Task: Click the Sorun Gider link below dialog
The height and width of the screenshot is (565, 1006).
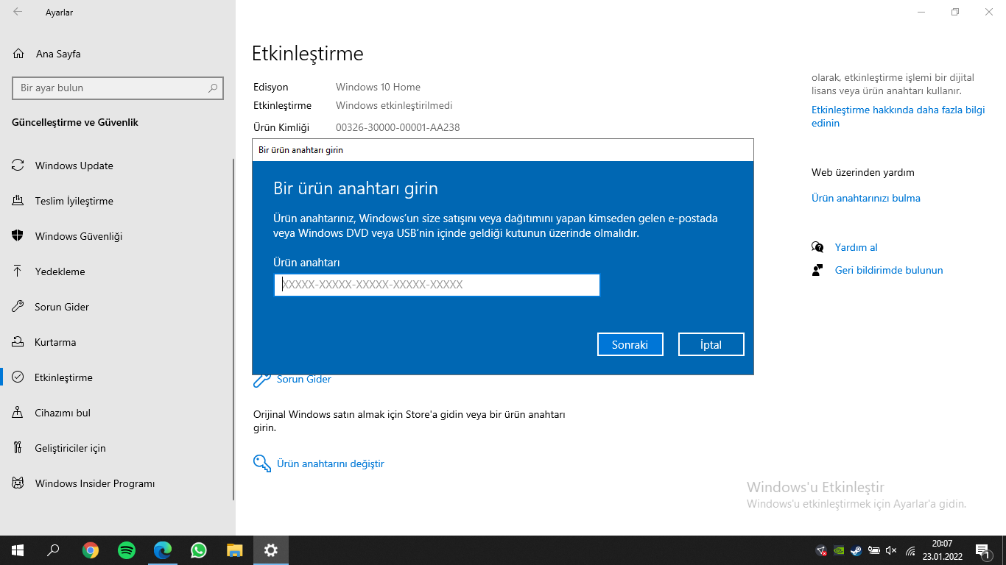Action: [304, 380]
